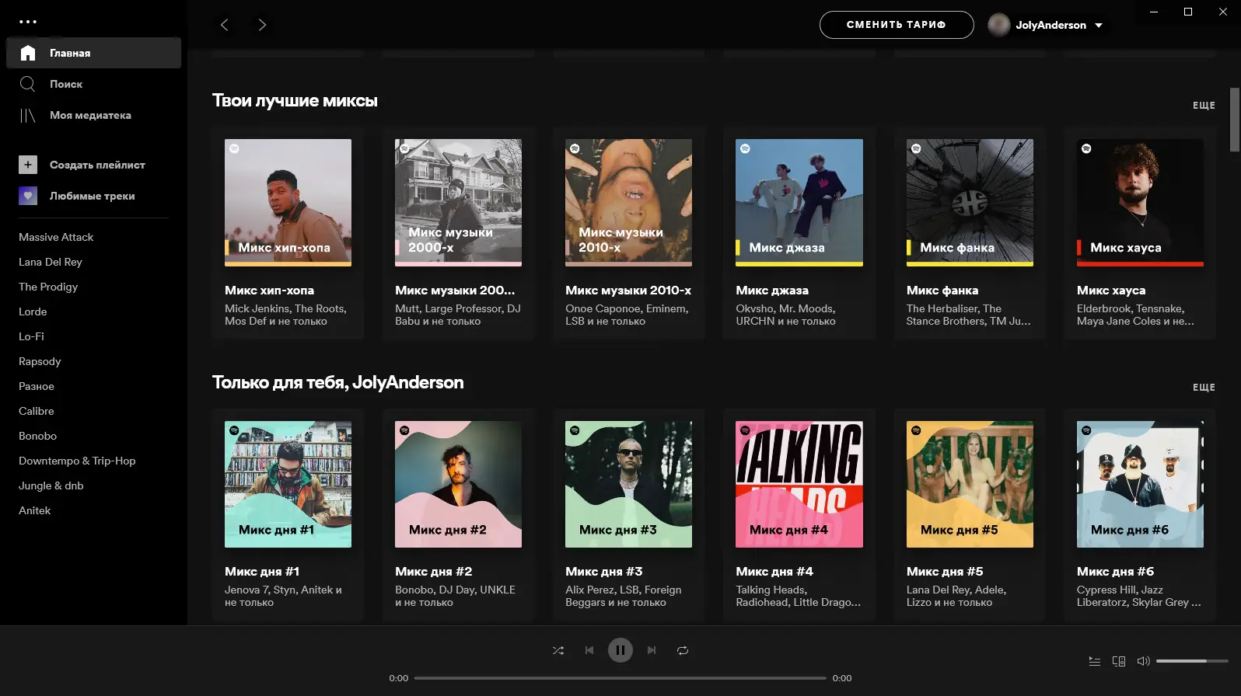Open Разное playlist
Viewport: 1241px width, 696px height.
[37, 386]
